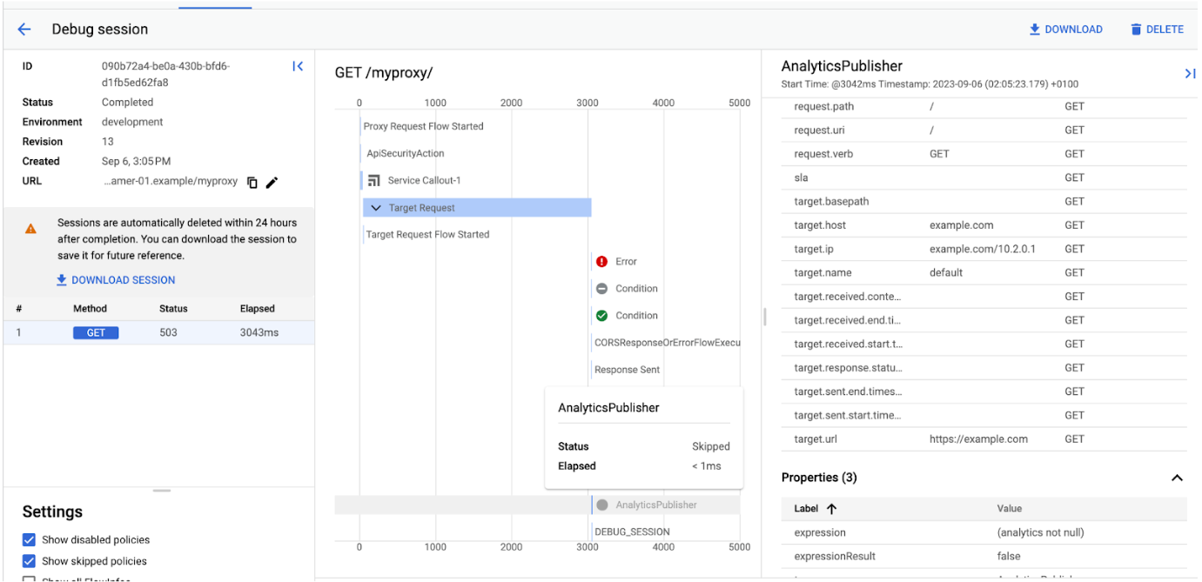
Task: Collapse the Properties (3) section
Action: pos(1177,478)
